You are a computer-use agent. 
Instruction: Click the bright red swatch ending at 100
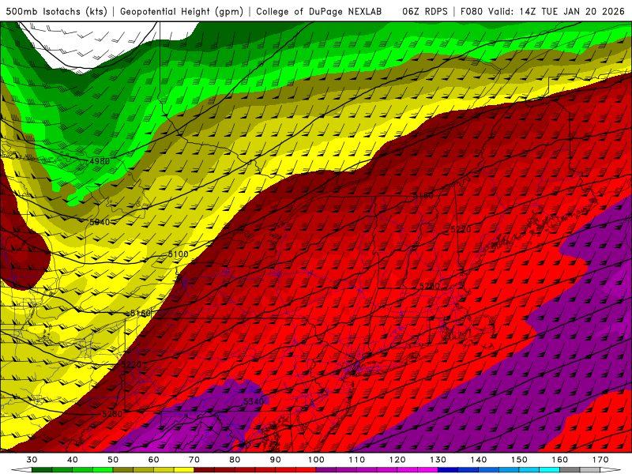pyautogui.click(x=306, y=470)
